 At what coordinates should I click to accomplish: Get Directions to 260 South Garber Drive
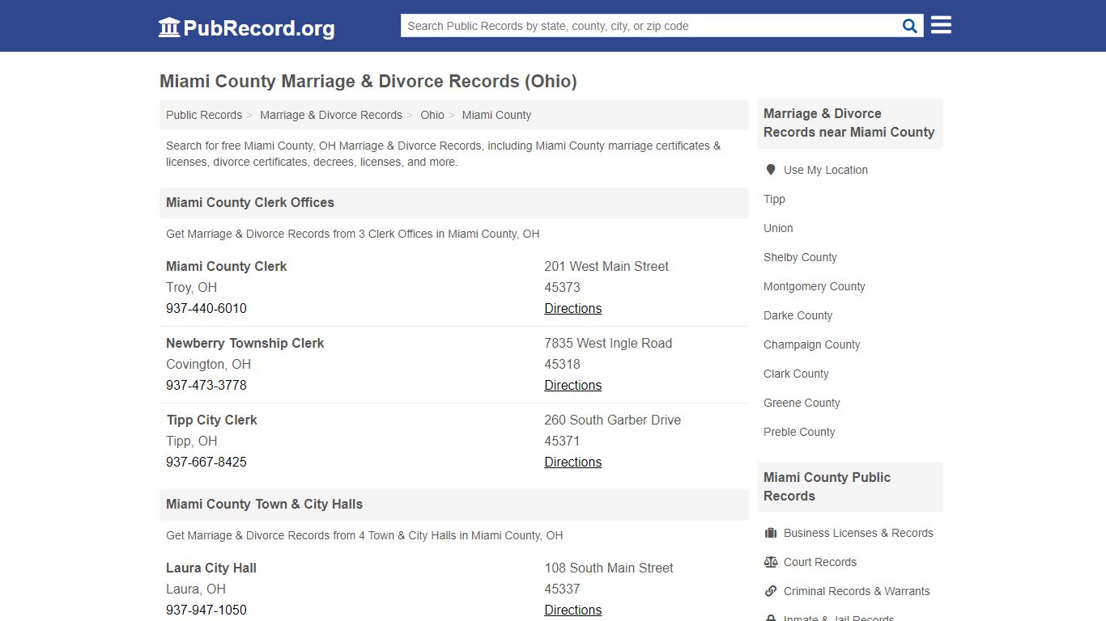click(x=573, y=462)
